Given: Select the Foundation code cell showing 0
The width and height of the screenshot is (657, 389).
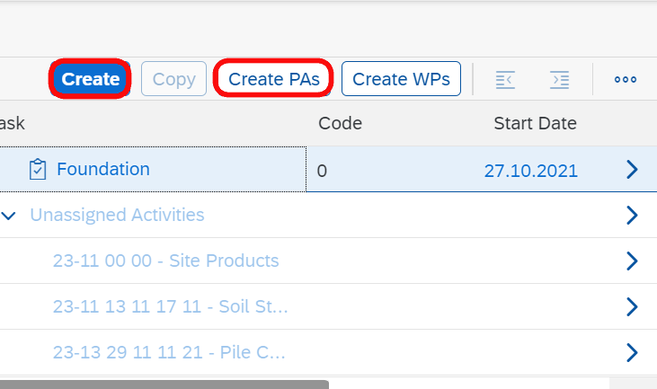Looking at the screenshot, I should pyautogui.click(x=322, y=171).
